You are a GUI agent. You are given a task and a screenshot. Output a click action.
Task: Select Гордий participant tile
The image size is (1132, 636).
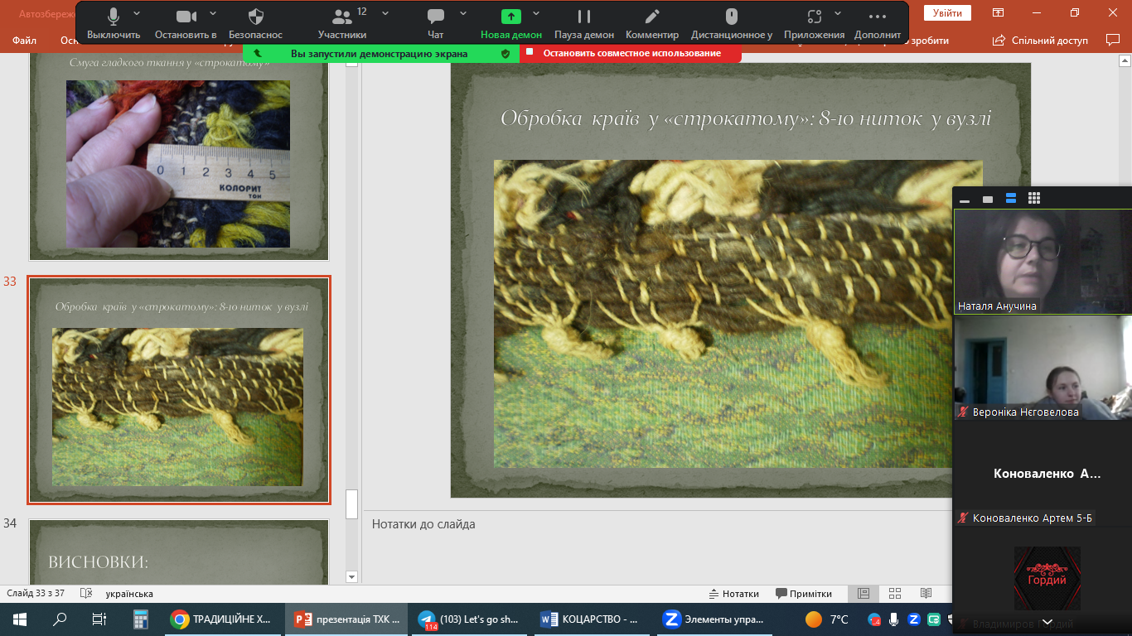coord(1043,580)
